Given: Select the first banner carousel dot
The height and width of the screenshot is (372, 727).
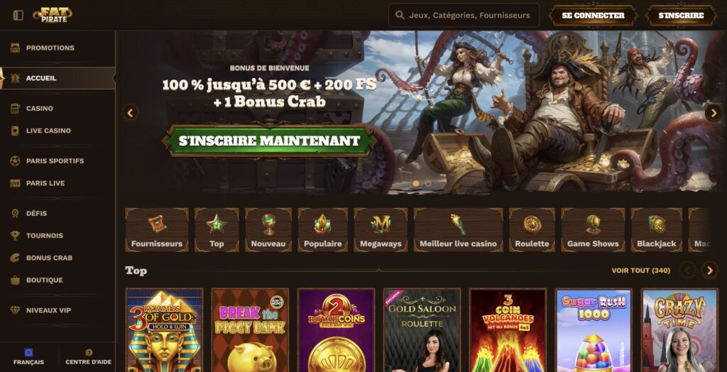Looking at the screenshot, I should pyautogui.click(x=416, y=184).
